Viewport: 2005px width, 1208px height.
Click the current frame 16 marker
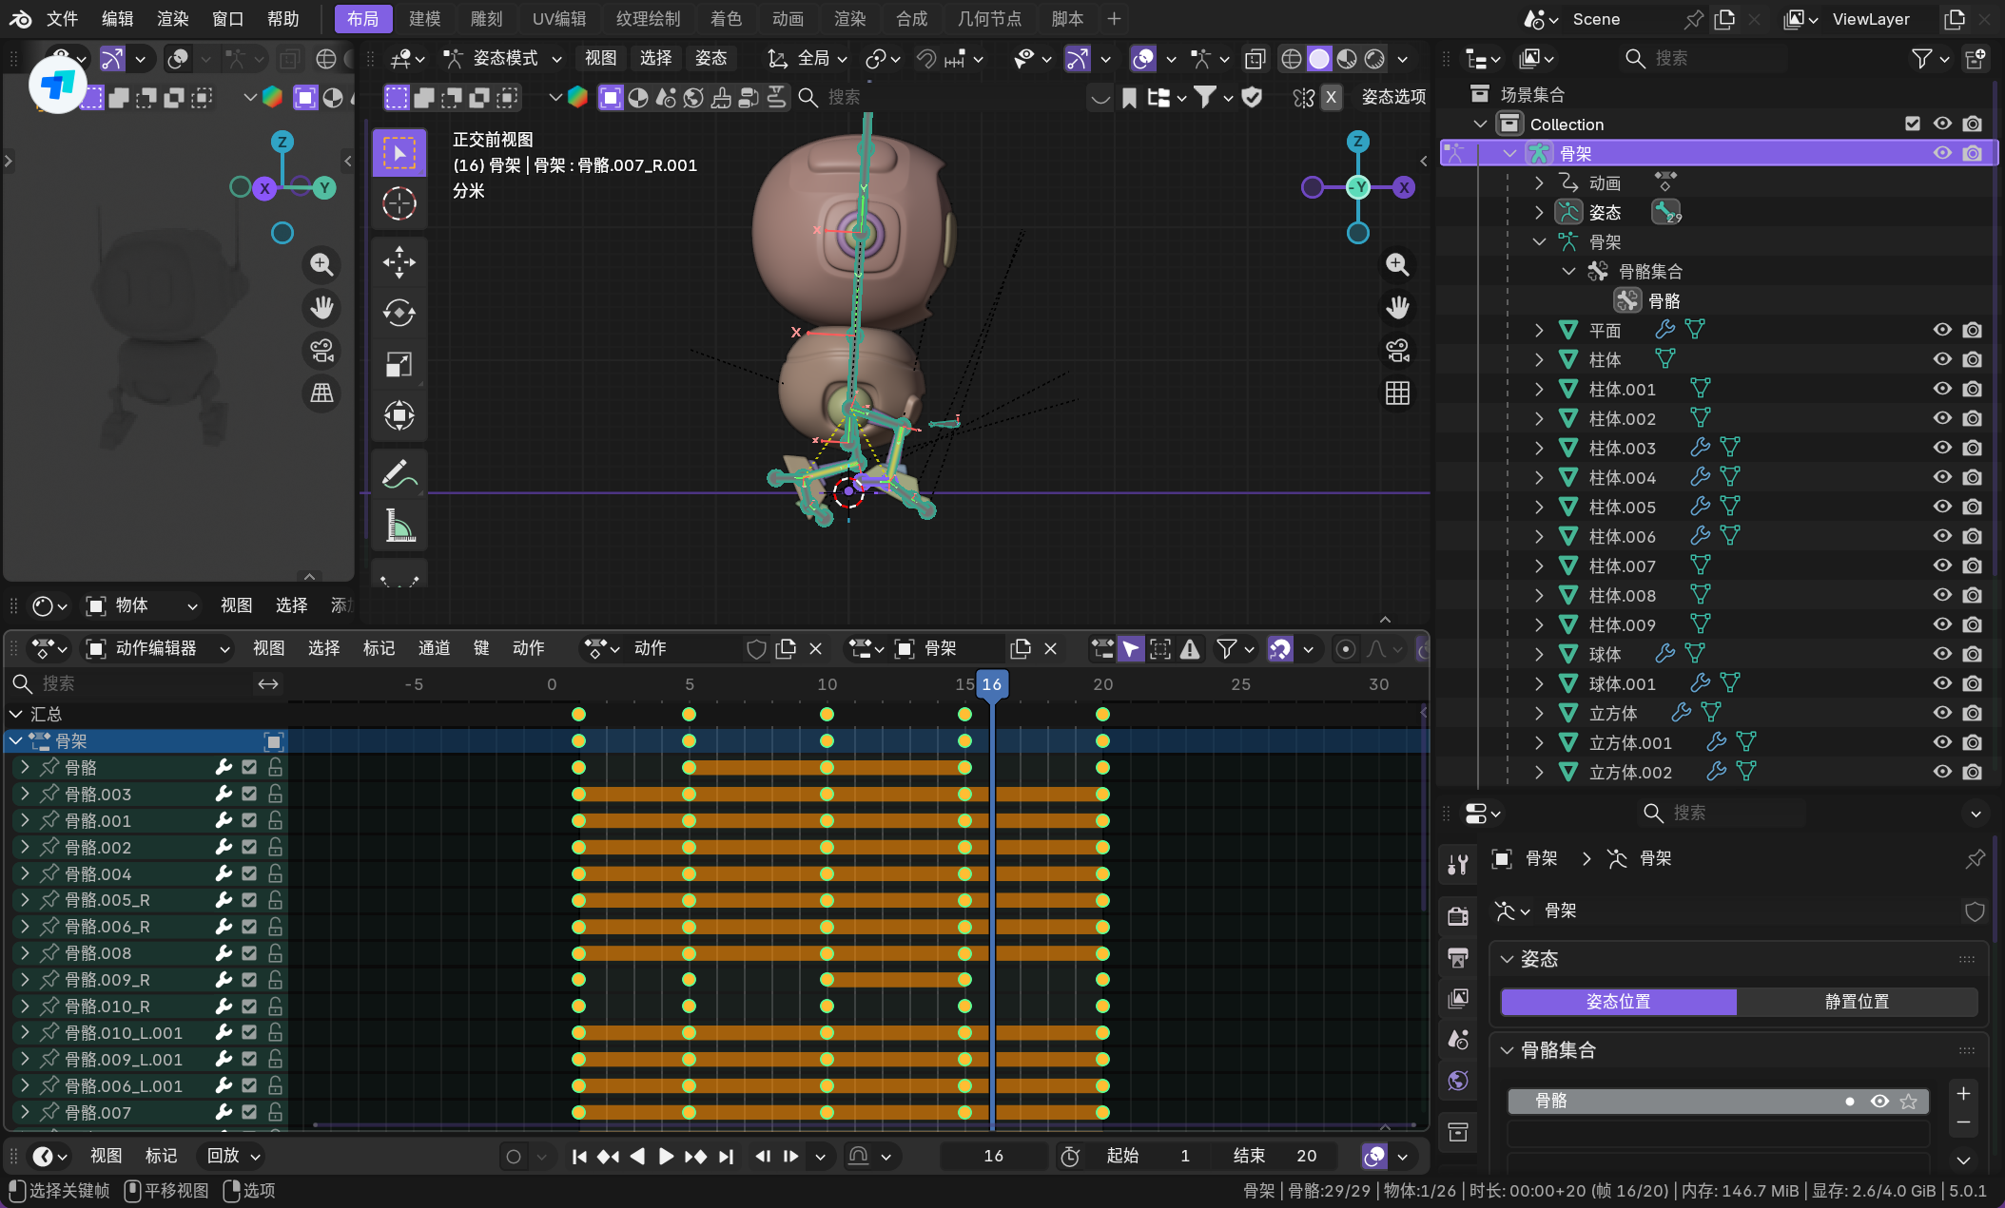point(991,684)
